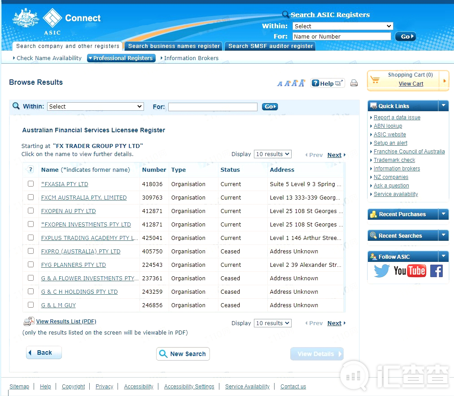Select the smallest font size A icon
The width and height of the screenshot is (454, 396).
pos(279,84)
